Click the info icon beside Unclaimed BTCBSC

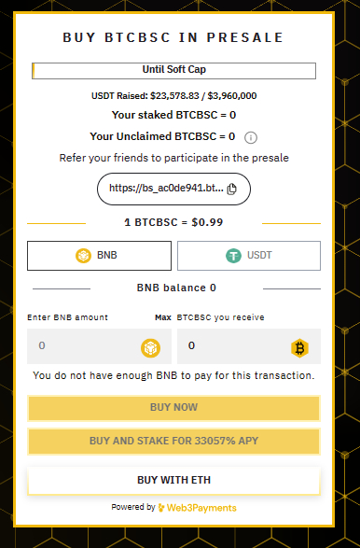[251, 137]
